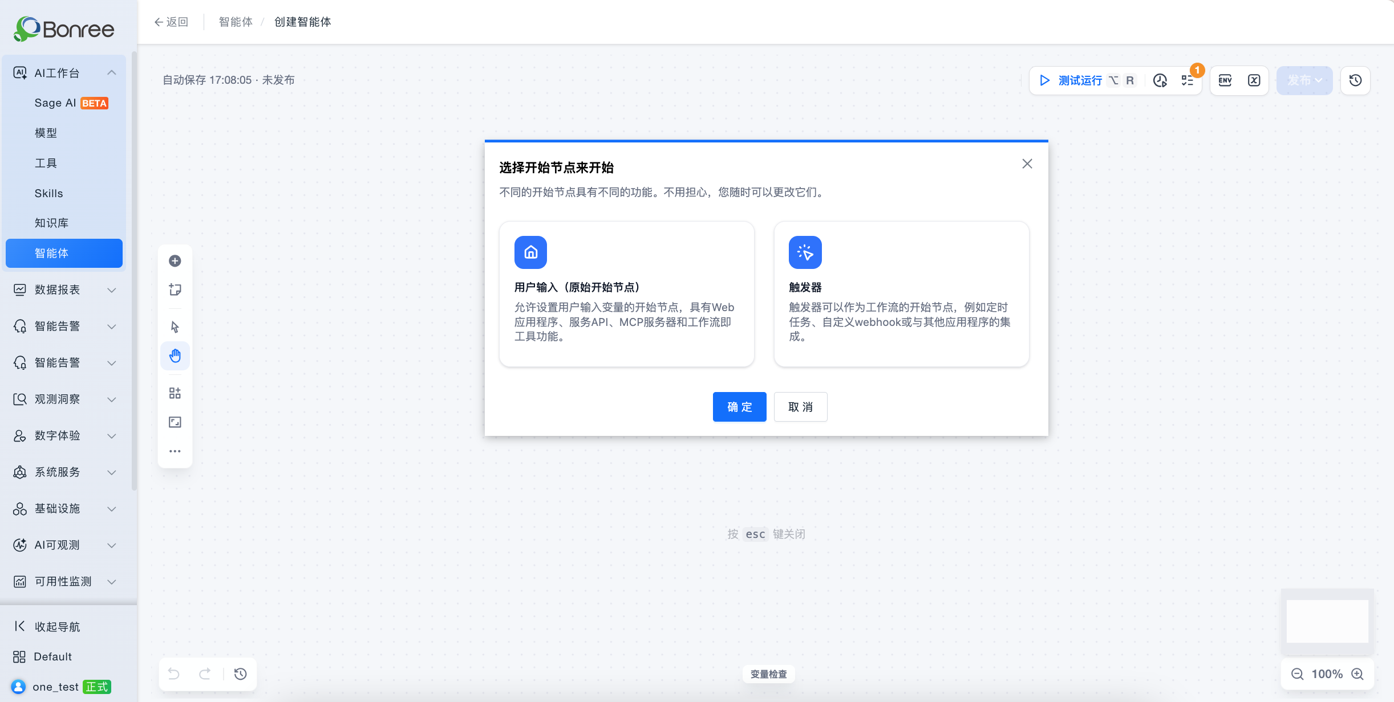The height and width of the screenshot is (702, 1394).
Task: Click the checklist icon with orange badge
Action: (x=1188, y=80)
